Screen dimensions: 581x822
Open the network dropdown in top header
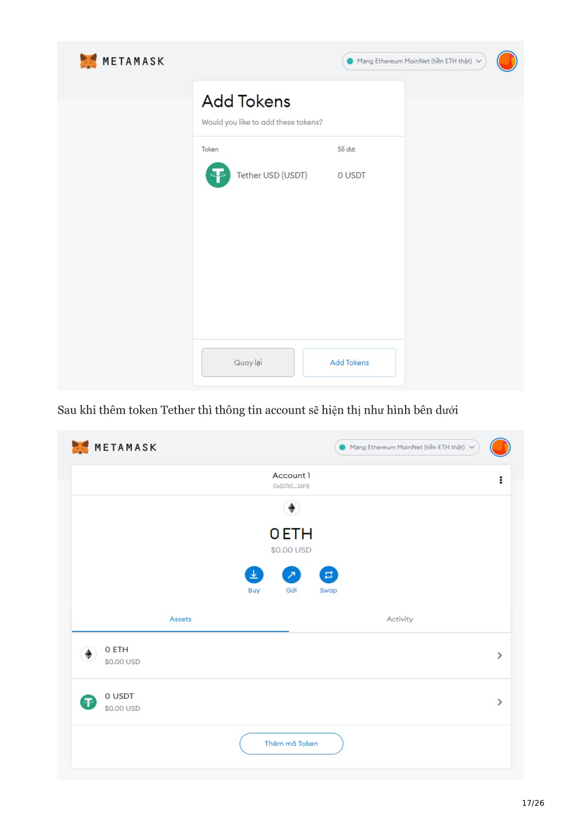pyautogui.click(x=414, y=61)
